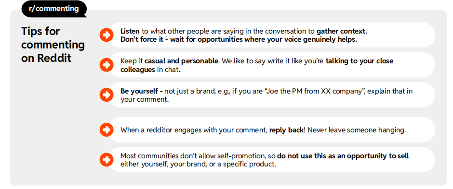Screen dimensions: 453x189
Task: Click the bold text 'gather context'
Action: 342,31
